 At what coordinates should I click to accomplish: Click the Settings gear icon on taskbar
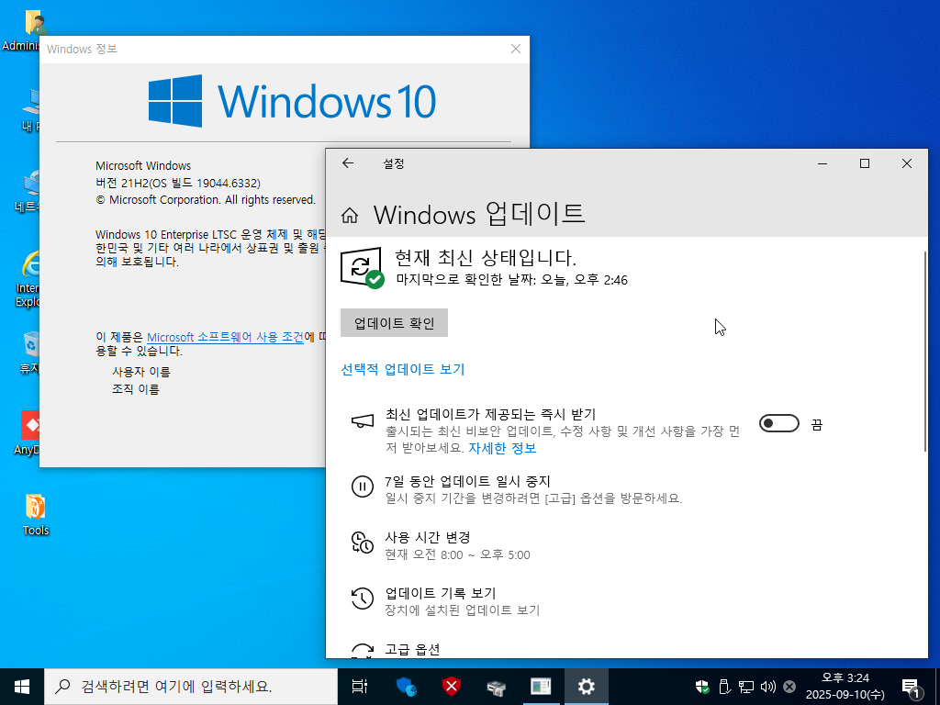click(x=587, y=687)
